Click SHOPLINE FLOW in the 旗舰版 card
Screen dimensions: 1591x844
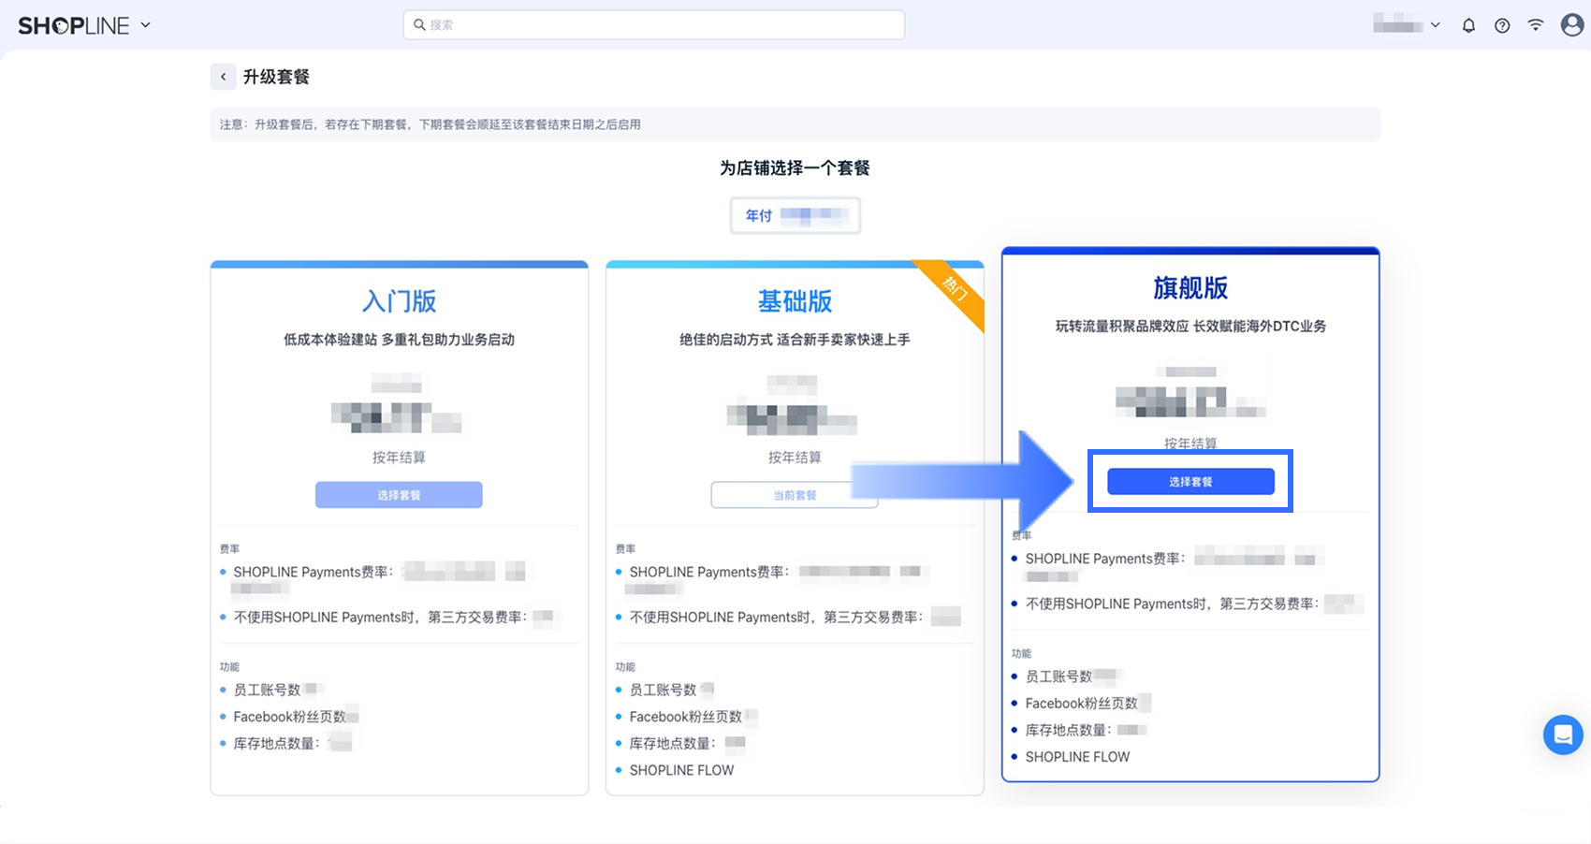tap(1077, 757)
